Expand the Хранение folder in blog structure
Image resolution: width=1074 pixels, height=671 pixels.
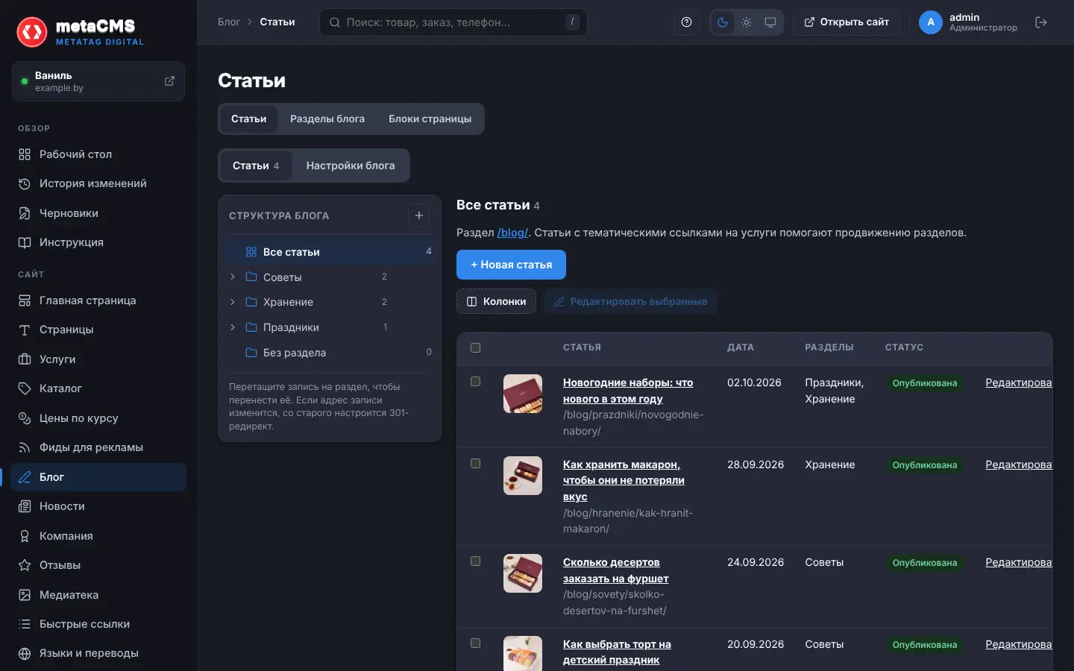233,302
